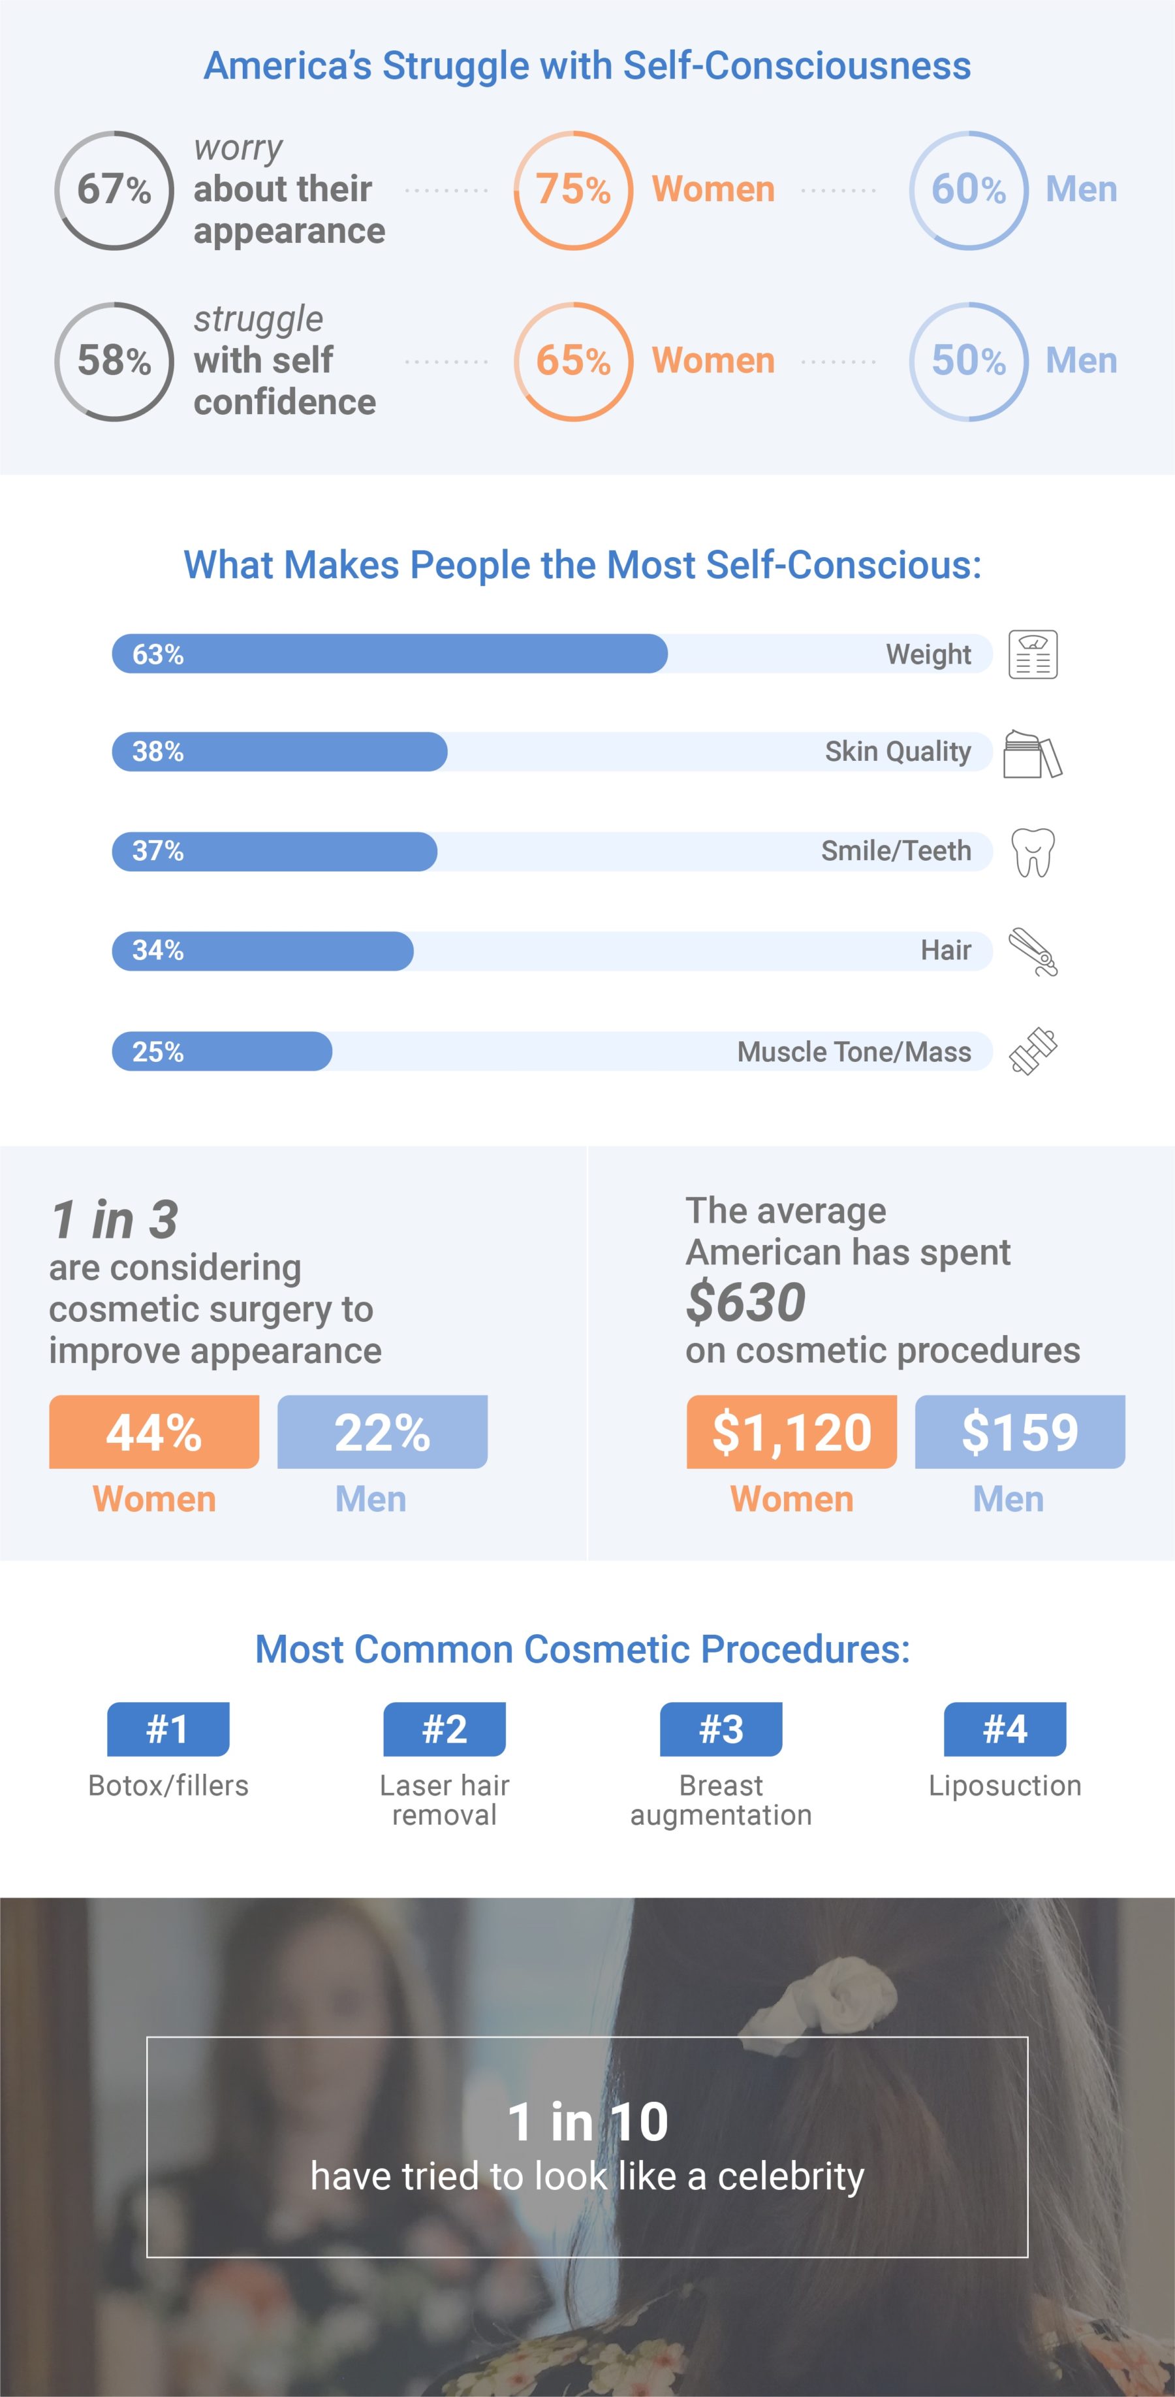The height and width of the screenshot is (2397, 1175).
Task: Click the blue 22% Men box
Action: pos(383,1431)
